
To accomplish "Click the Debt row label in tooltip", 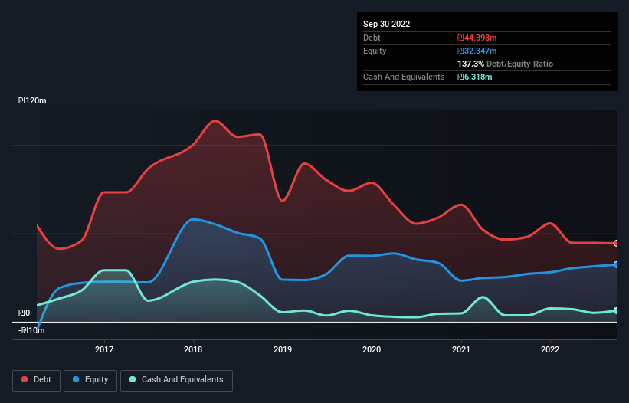I will pos(372,38).
